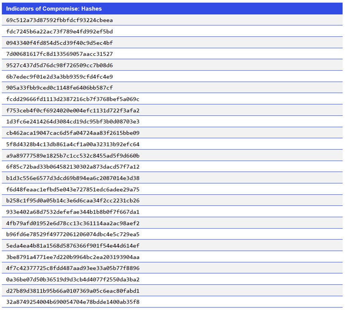Select hash 7d00681617fc8d133569057aacc31527
This screenshot has height=310, width=346.
(61, 54)
